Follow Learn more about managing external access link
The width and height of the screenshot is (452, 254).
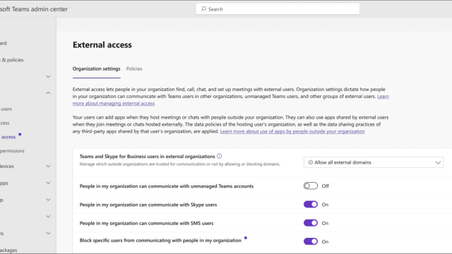114,103
